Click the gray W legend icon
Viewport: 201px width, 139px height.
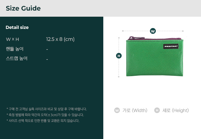click(117, 110)
